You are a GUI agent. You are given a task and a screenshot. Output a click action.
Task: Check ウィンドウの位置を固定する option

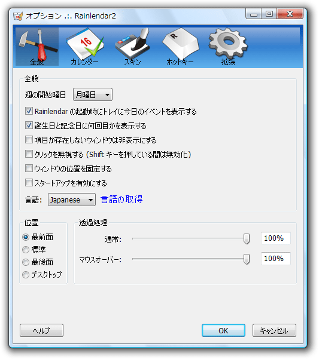click(x=29, y=168)
